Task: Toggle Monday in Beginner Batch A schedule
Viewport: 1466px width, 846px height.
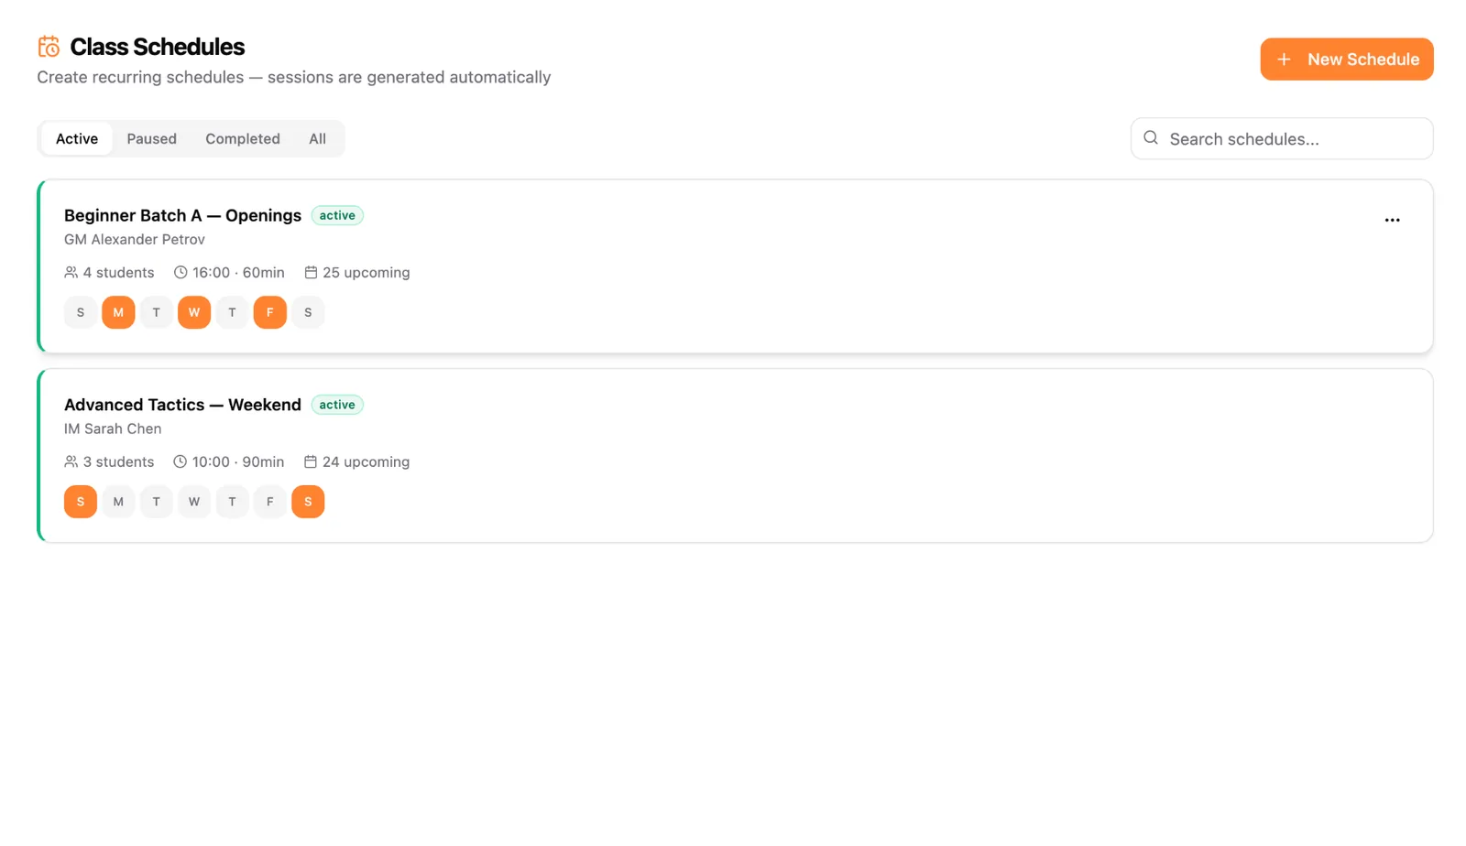Action: coord(118,312)
